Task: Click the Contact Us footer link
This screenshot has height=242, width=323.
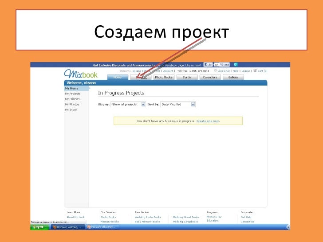Action: tap(248, 222)
